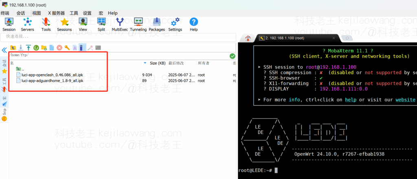Image resolution: width=417 pixels, height=179 pixels.
Task: Toggle the highlighted binary mode icon
Action: pos(82,47)
